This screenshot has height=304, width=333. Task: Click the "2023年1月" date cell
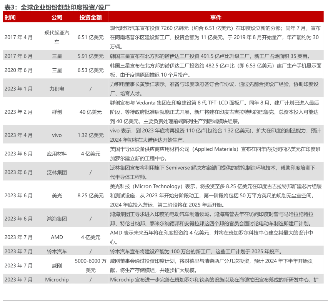pyautogui.click(x=18, y=89)
